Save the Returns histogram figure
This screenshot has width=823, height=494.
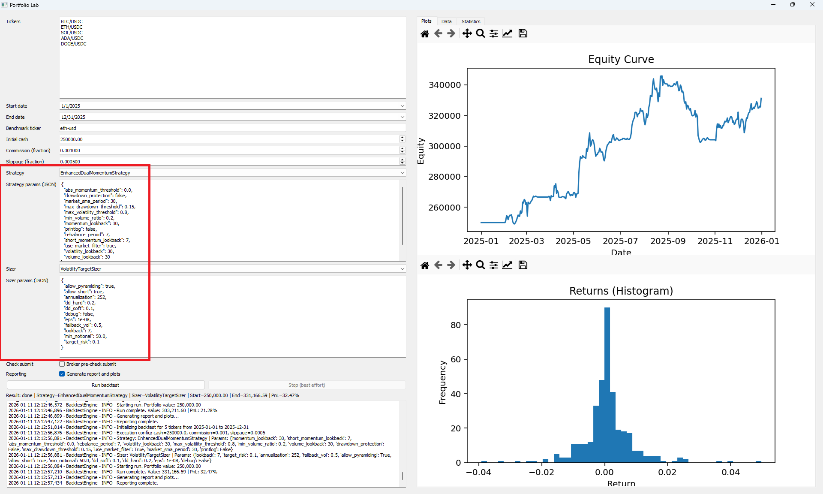(523, 265)
